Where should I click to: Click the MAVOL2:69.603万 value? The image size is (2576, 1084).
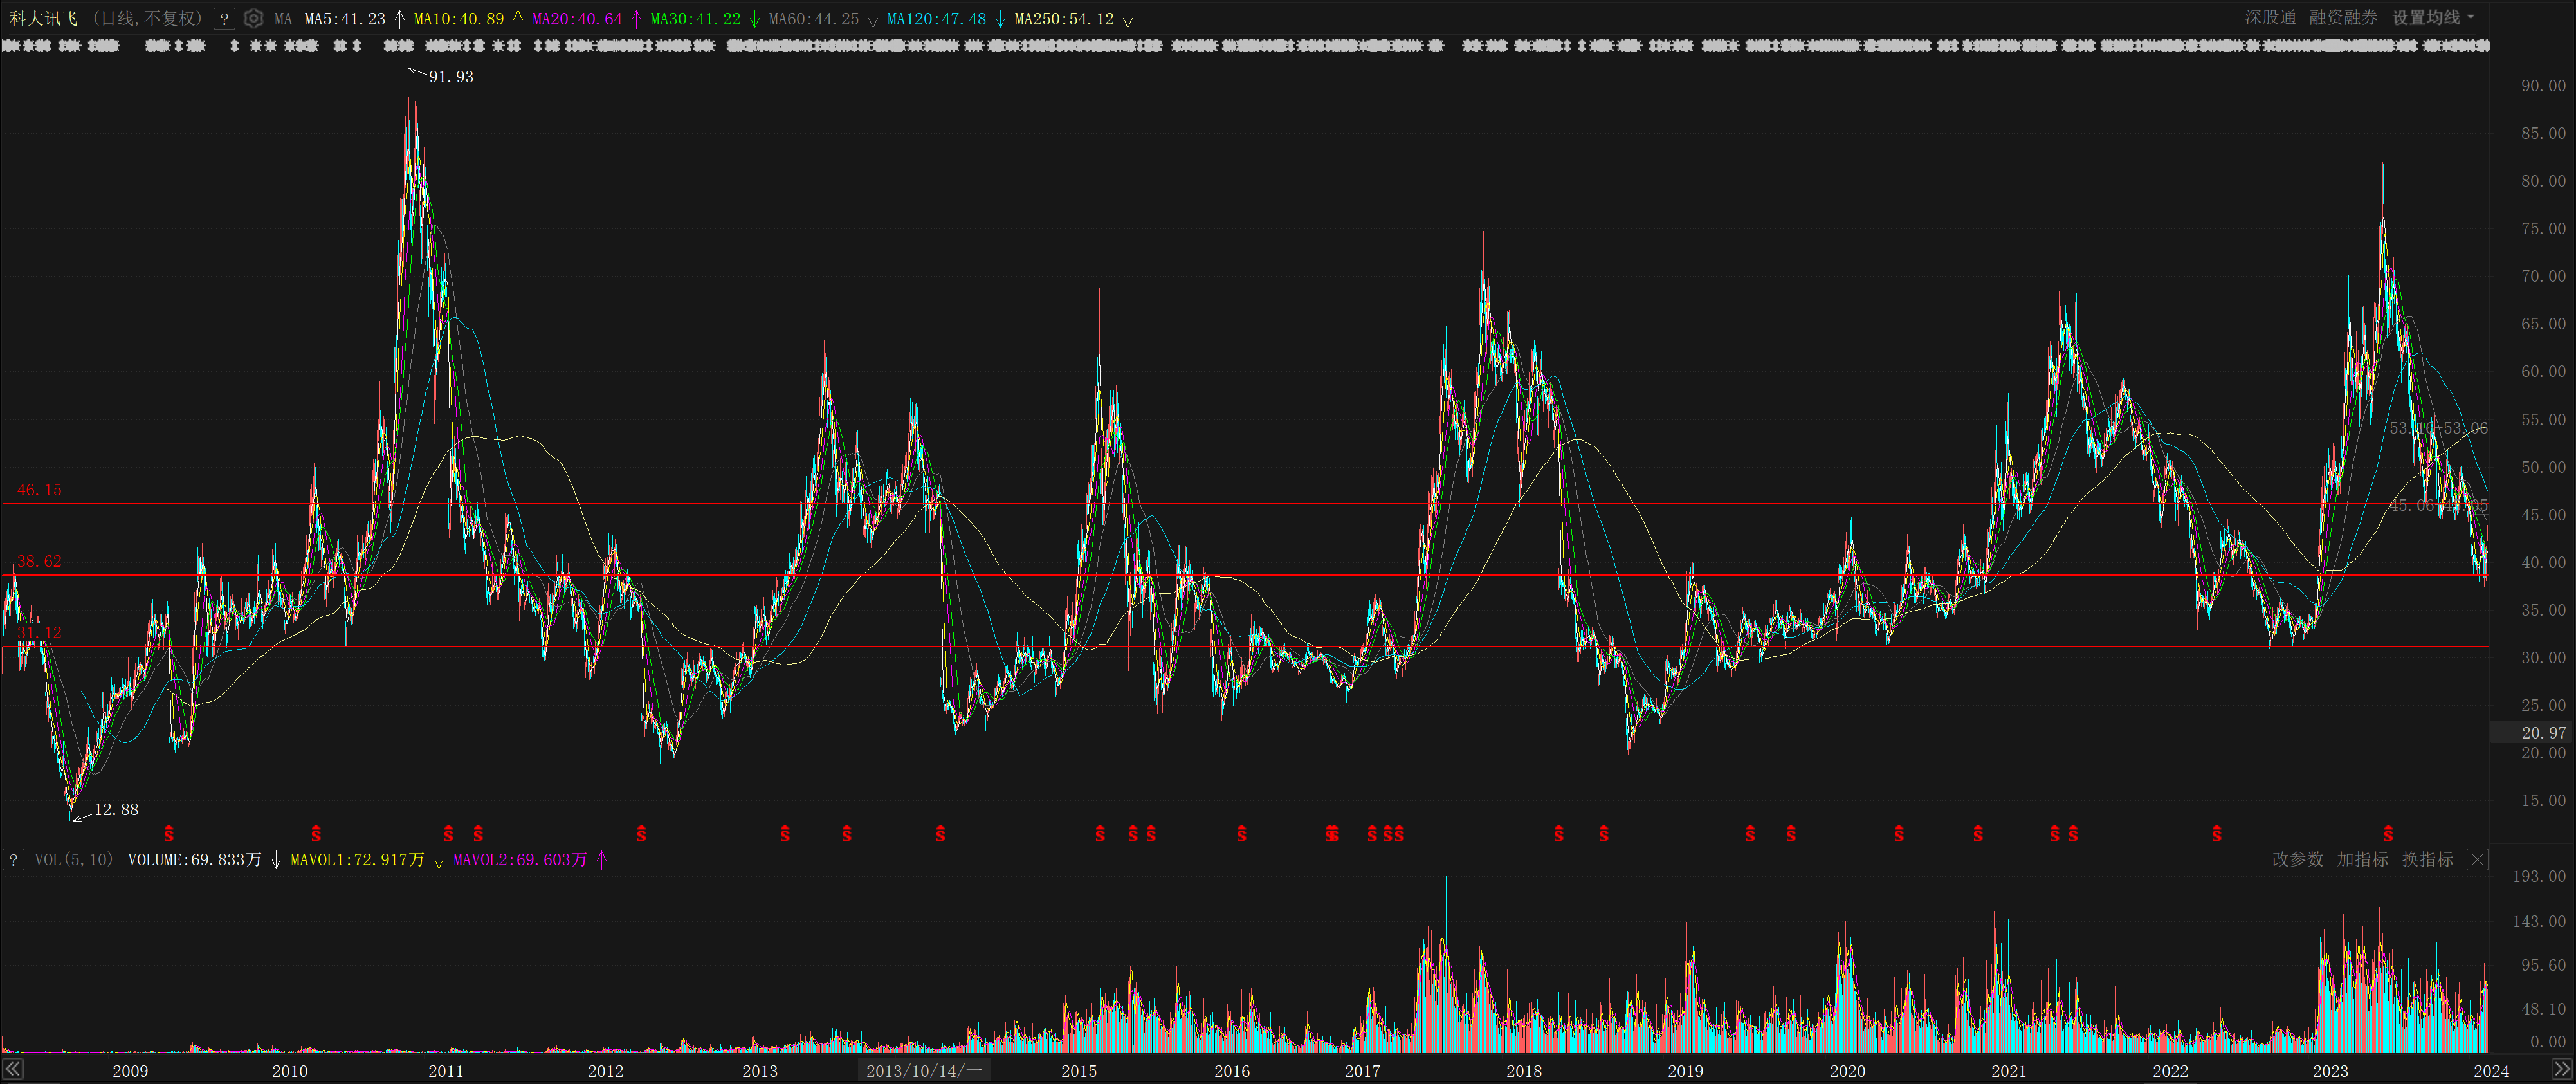(x=520, y=860)
